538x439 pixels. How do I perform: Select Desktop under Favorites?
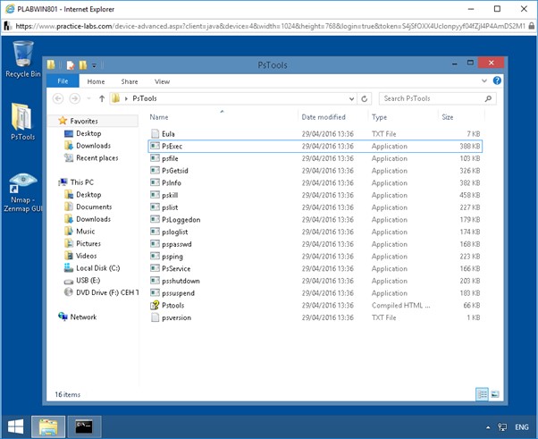click(x=88, y=133)
